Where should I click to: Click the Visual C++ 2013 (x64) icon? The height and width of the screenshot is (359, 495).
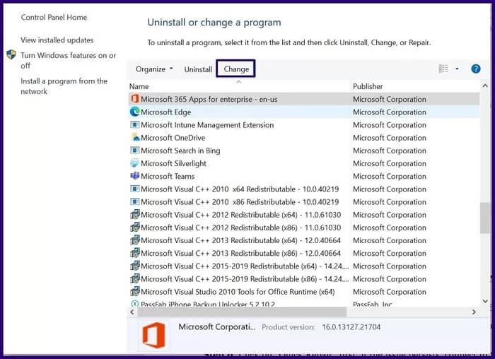135,240
